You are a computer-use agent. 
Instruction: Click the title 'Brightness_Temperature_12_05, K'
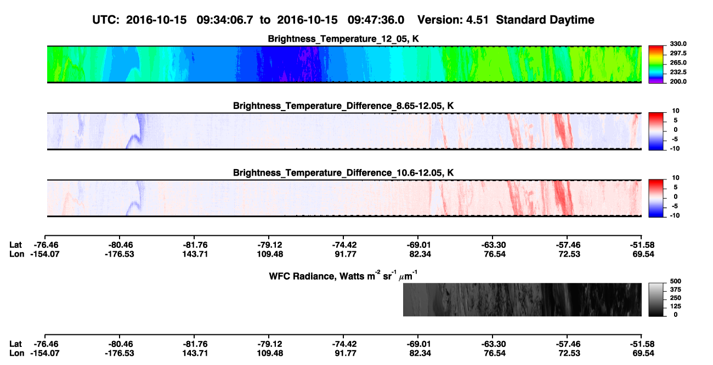(344, 39)
